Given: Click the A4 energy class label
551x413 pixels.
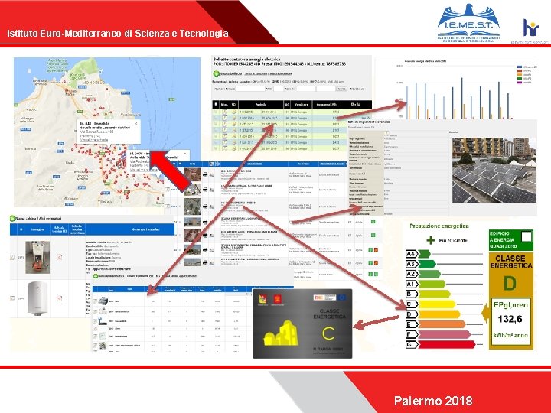Looking at the screenshot, I should coord(412,254).
